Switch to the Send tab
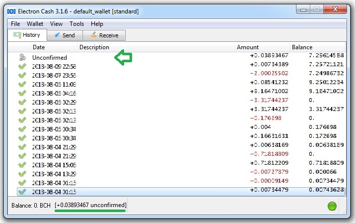355x223 pixels. pos(65,35)
